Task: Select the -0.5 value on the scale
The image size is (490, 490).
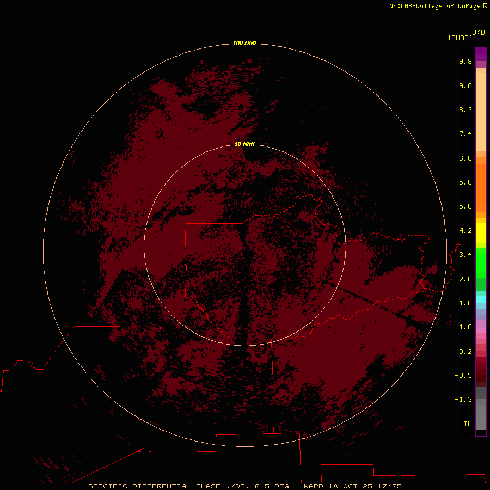Action: [463, 376]
